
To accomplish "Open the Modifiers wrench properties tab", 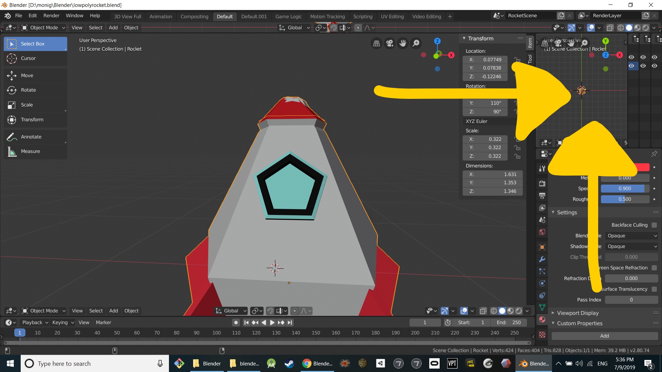I will pos(542,259).
